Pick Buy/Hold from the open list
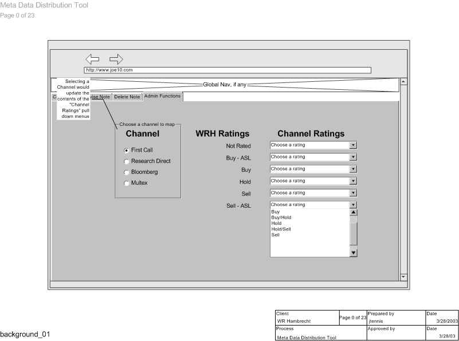 coord(281,217)
